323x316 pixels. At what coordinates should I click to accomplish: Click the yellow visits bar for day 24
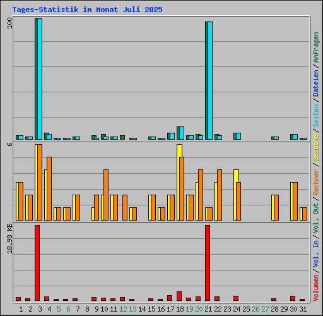[235, 195]
